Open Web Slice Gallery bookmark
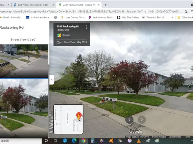The image size is (193, 144). click(128, 17)
